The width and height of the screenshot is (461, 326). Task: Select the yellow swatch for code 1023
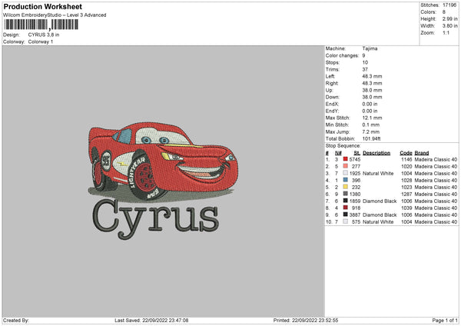tap(347, 187)
